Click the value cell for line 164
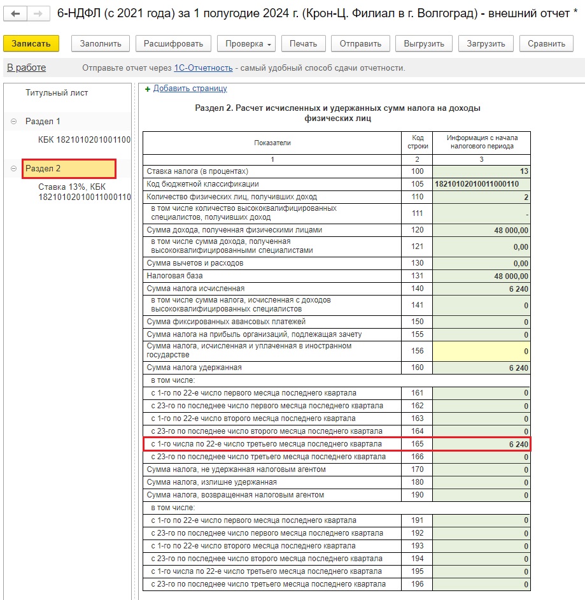This screenshot has width=585, height=600. click(481, 431)
